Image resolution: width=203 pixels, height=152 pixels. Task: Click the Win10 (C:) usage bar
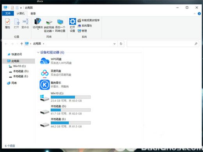click(71, 97)
